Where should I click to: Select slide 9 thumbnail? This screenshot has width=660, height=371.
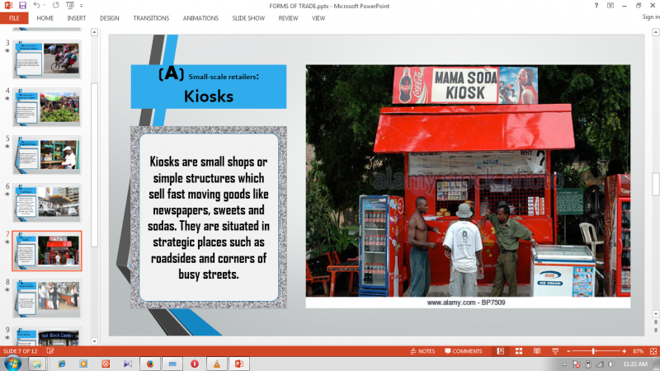pos(47,336)
